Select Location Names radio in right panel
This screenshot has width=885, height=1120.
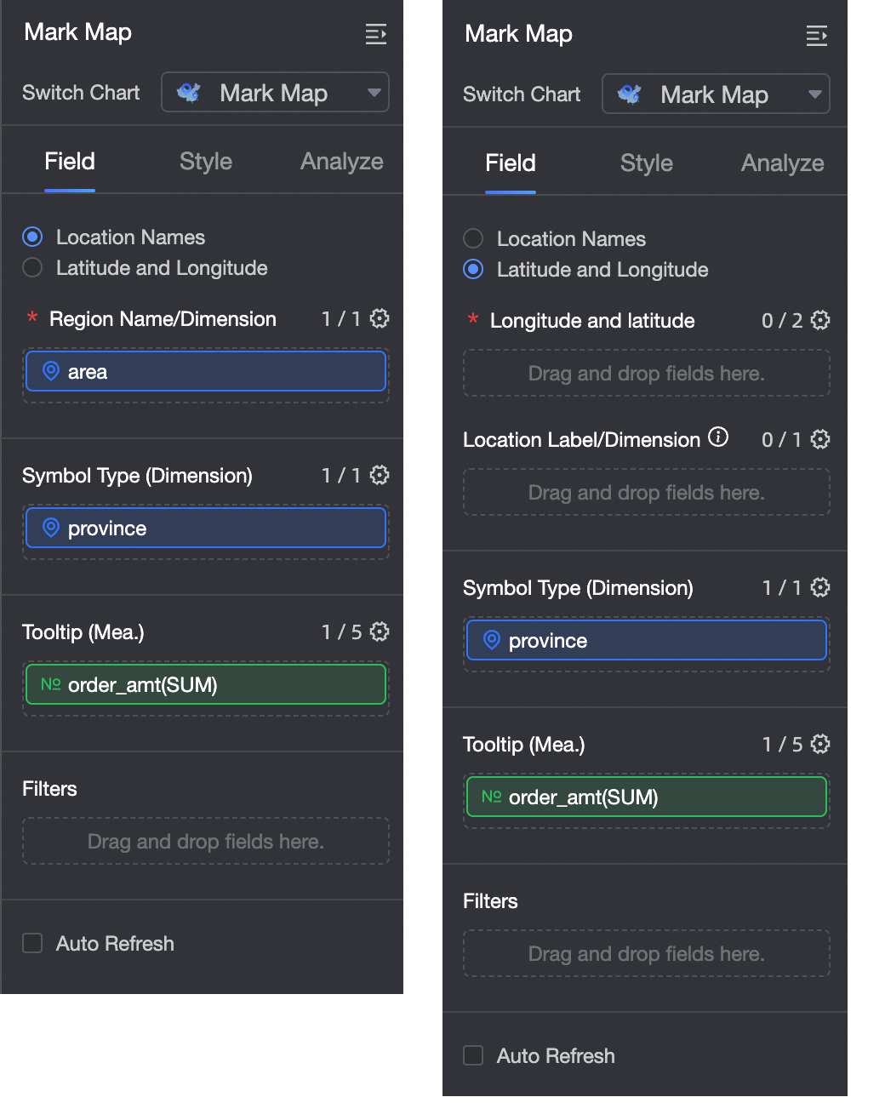(x=473, y=239)
